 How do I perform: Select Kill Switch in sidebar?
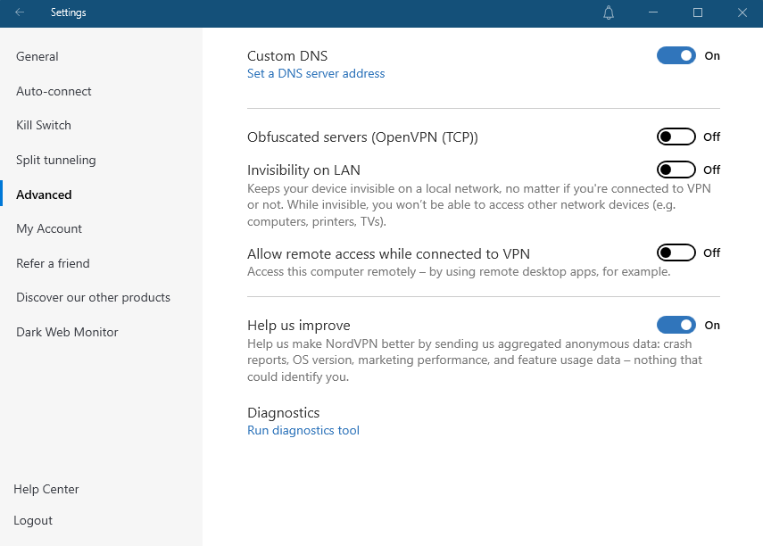coord(44,125)
